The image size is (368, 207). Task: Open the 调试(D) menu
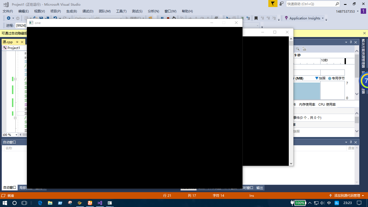point(88,11)
